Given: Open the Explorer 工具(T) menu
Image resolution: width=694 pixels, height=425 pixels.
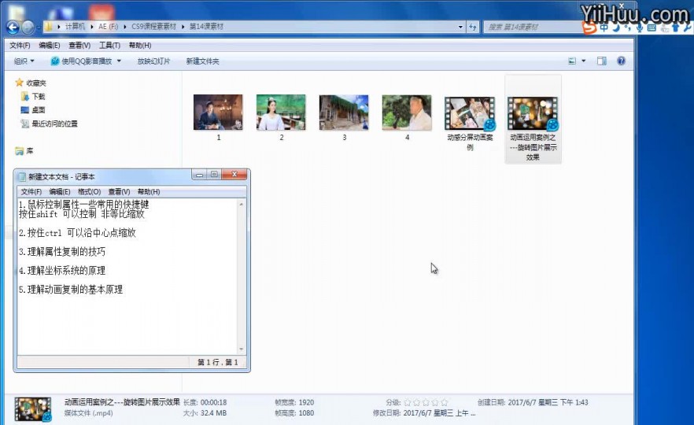Looking at the screenshot, I should coord(109,45).
